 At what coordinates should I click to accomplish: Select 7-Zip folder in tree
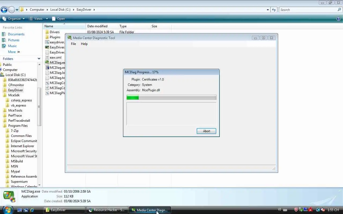coord(15,131)
